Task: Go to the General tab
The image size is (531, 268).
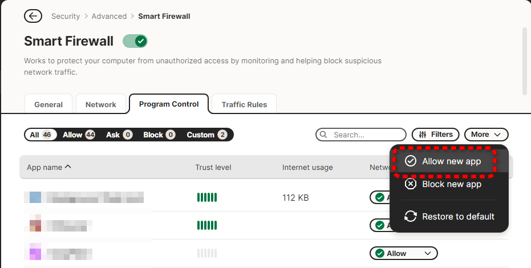Action: [x=48, y=104]
